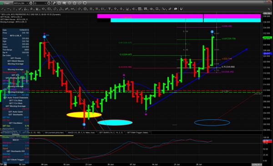Click the chain link icon in top bar
273x166 pixels.
[80, 3]
